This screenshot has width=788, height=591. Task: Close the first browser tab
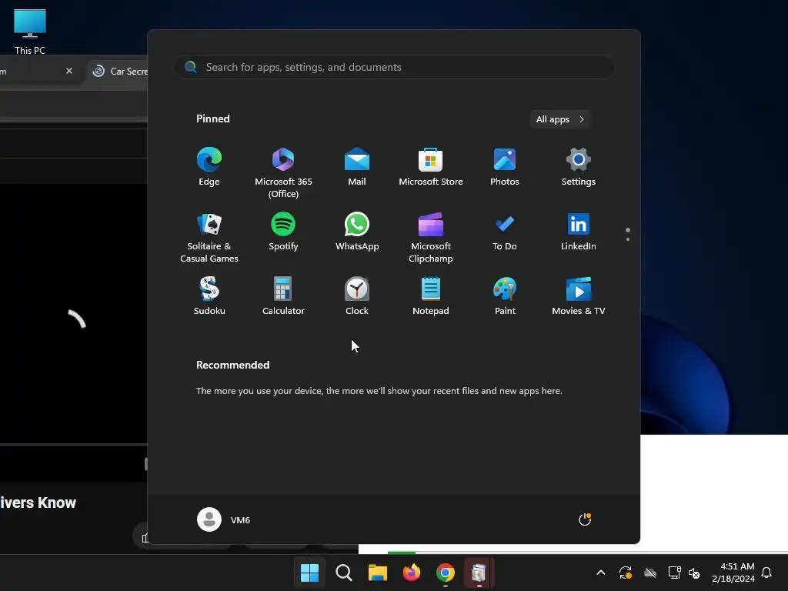(69, 71)
